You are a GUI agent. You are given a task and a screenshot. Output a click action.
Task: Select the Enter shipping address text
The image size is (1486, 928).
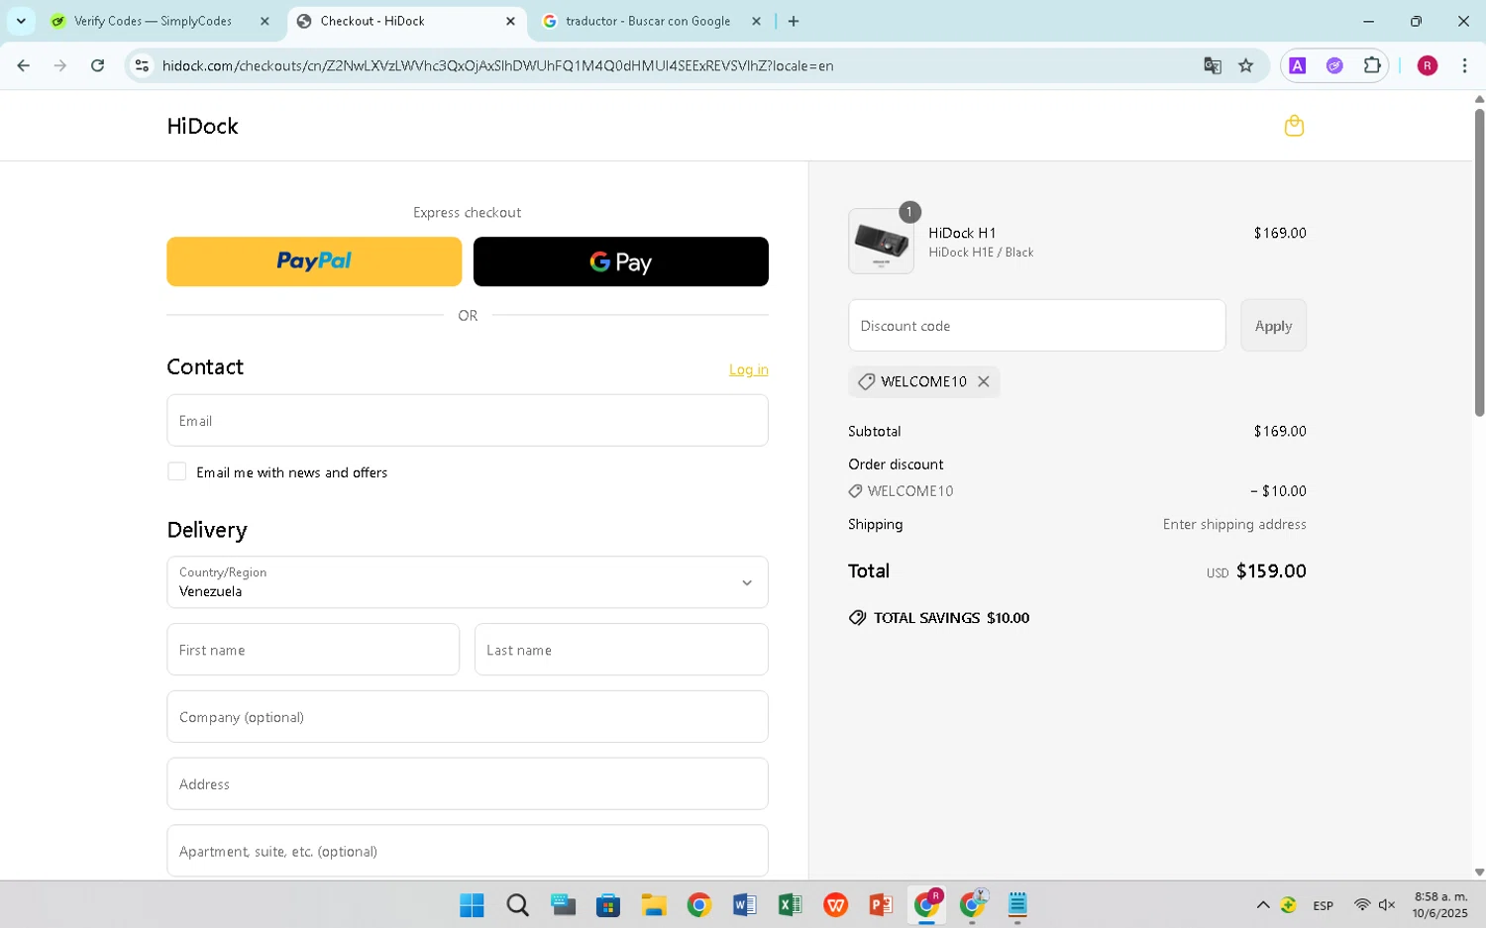pos(1234,524)
